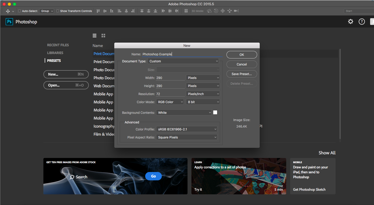Click the 3D Rotate mode icon

click(209, 11)
